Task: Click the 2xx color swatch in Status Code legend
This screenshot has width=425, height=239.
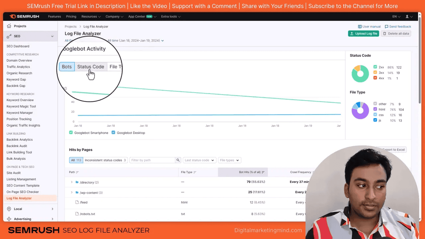Action: [375, 67]
